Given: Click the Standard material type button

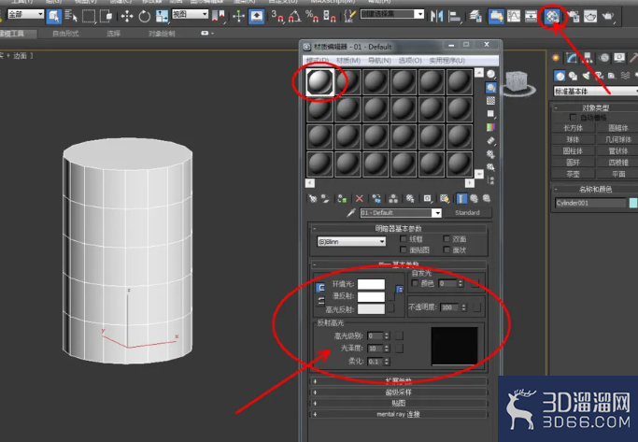Looking at the screenshot, I should [x=467, y=213].
